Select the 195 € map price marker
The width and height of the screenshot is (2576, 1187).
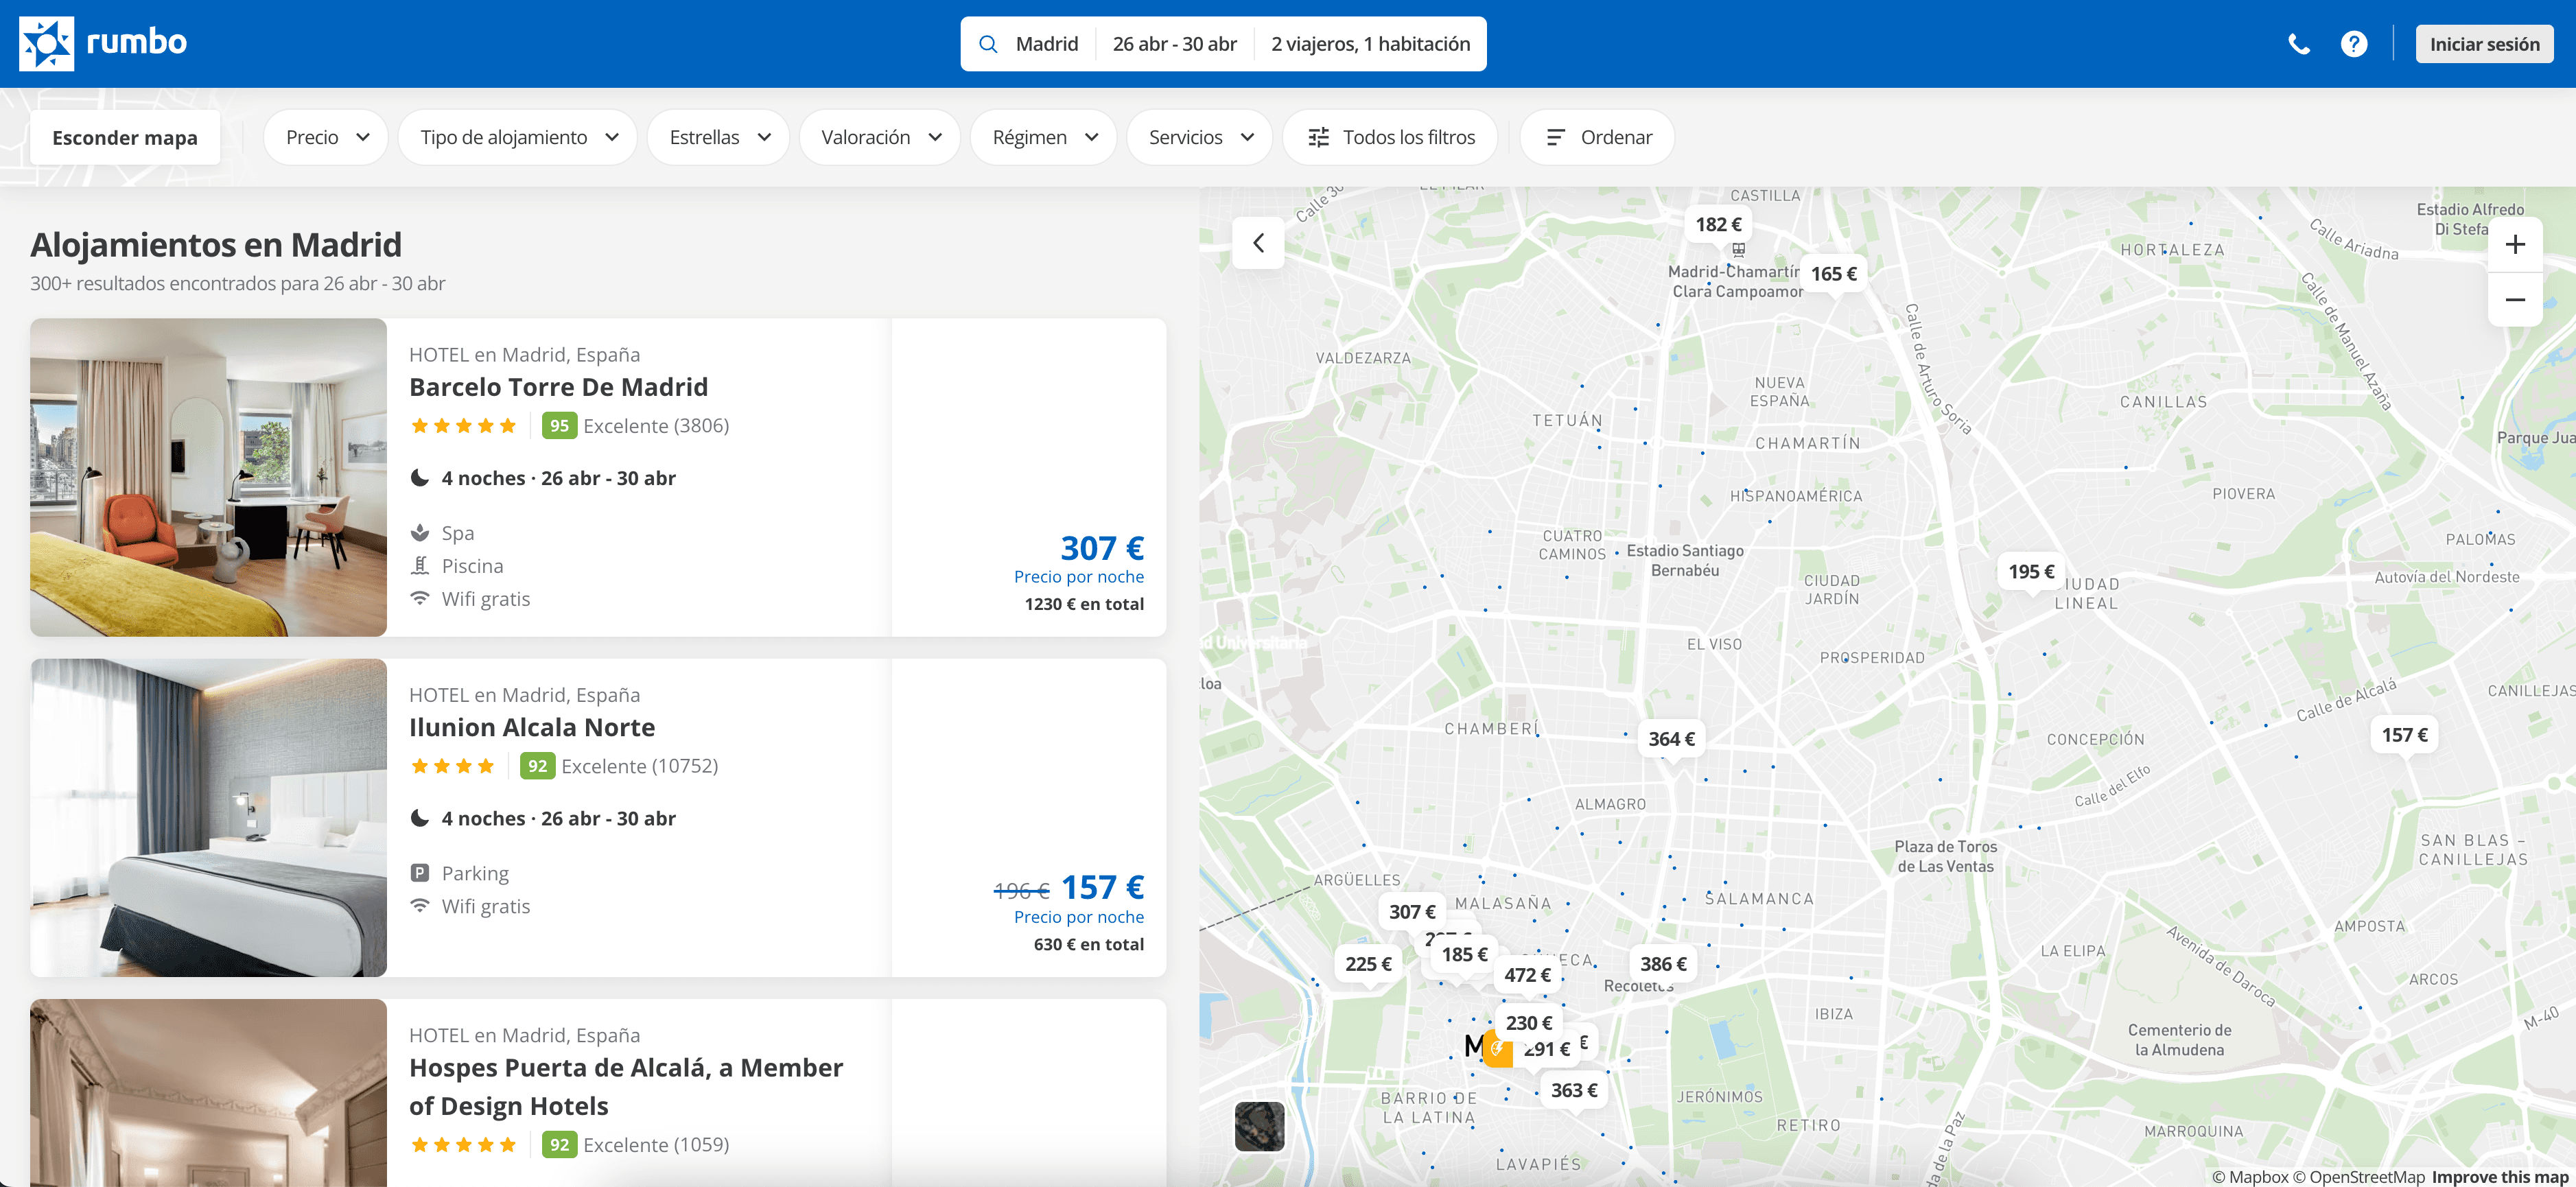[x=2031, y=571]
